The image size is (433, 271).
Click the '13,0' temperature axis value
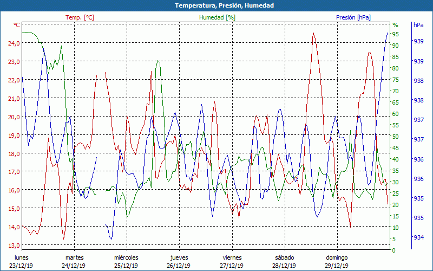click(x=14, y=246)
